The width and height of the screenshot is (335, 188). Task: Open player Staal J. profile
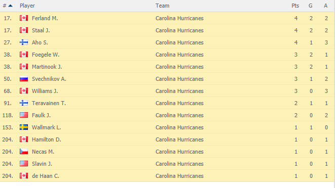coord(41,30)
